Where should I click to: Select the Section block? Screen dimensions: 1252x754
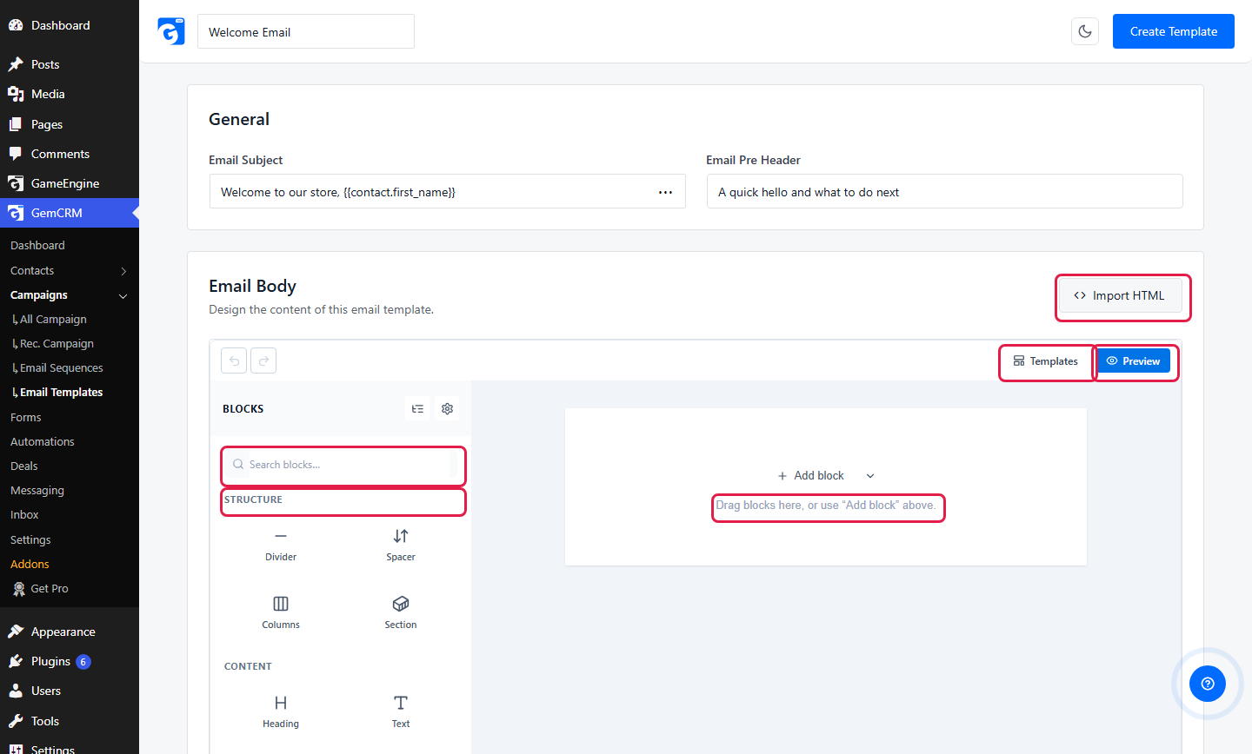point(401,613)
